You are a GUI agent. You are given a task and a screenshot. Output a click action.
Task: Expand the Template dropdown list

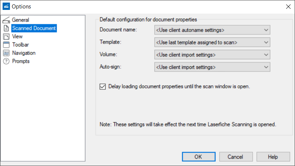coord(212,42)
